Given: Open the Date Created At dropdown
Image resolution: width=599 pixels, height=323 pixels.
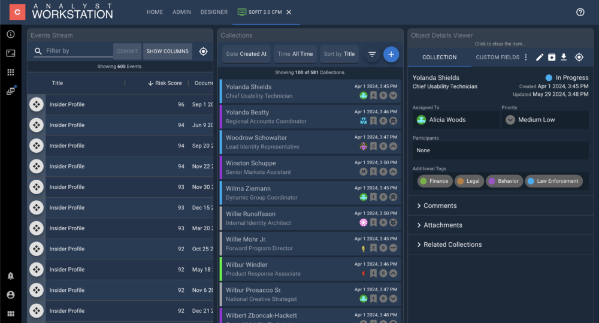Looking at the screenshot, I should 246,54.
